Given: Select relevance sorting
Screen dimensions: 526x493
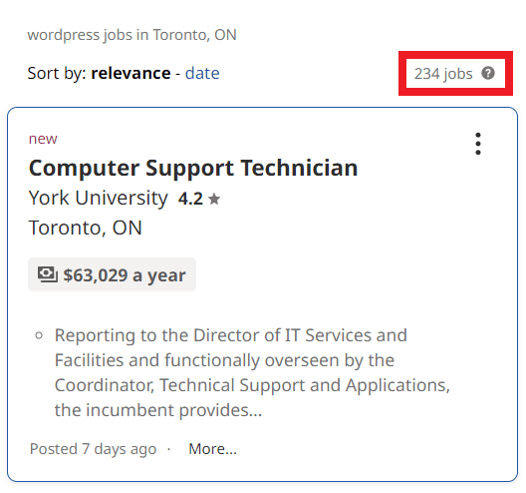Looking at the screenshot, I should pyautogui.click(x=131, y=73).
